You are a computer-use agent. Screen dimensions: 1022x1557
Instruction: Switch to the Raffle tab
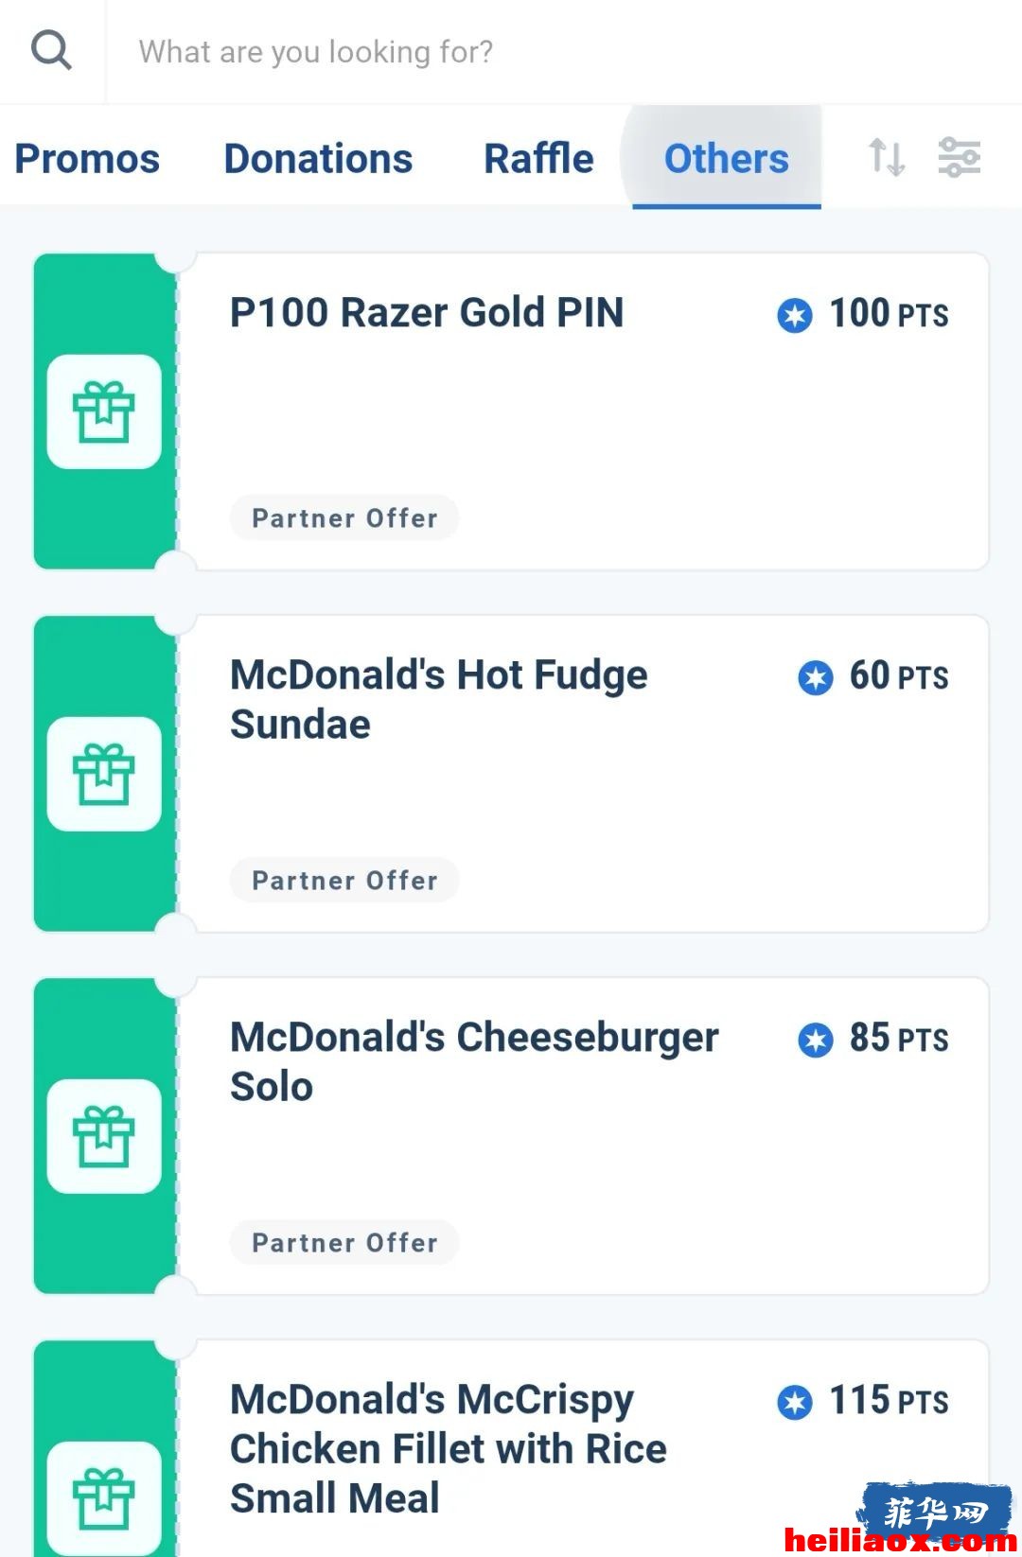538,158
